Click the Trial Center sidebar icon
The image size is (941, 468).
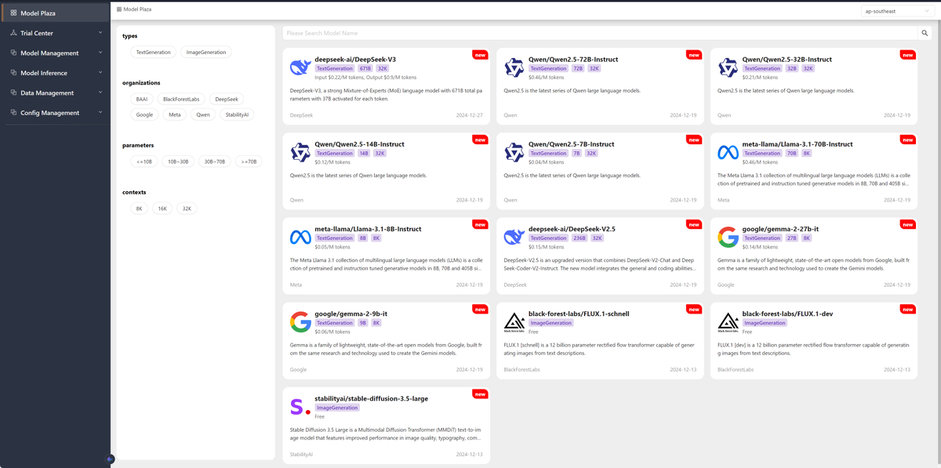(x=13, y=33)
